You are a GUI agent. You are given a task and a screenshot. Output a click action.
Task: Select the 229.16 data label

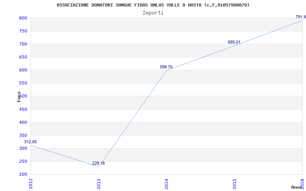coord(99,163)
